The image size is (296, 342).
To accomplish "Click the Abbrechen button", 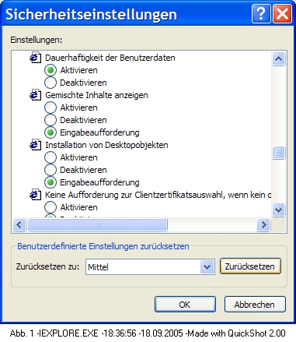I will point(255,305).
